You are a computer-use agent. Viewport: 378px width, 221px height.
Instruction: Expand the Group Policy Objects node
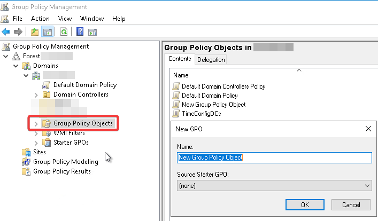(x=36, y=124)
